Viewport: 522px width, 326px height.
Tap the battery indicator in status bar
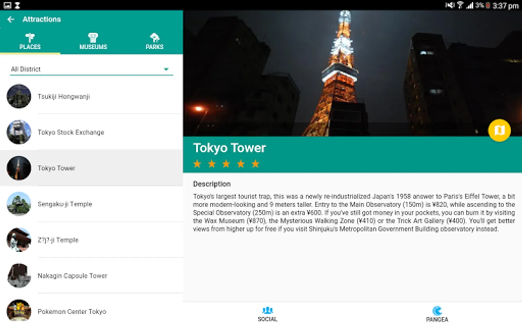pos(488,5)
